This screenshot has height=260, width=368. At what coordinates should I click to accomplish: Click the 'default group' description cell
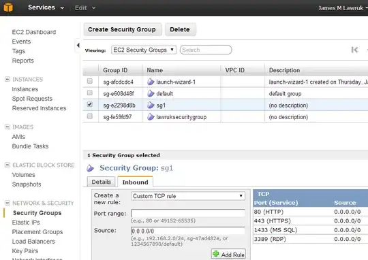(285, 94)
